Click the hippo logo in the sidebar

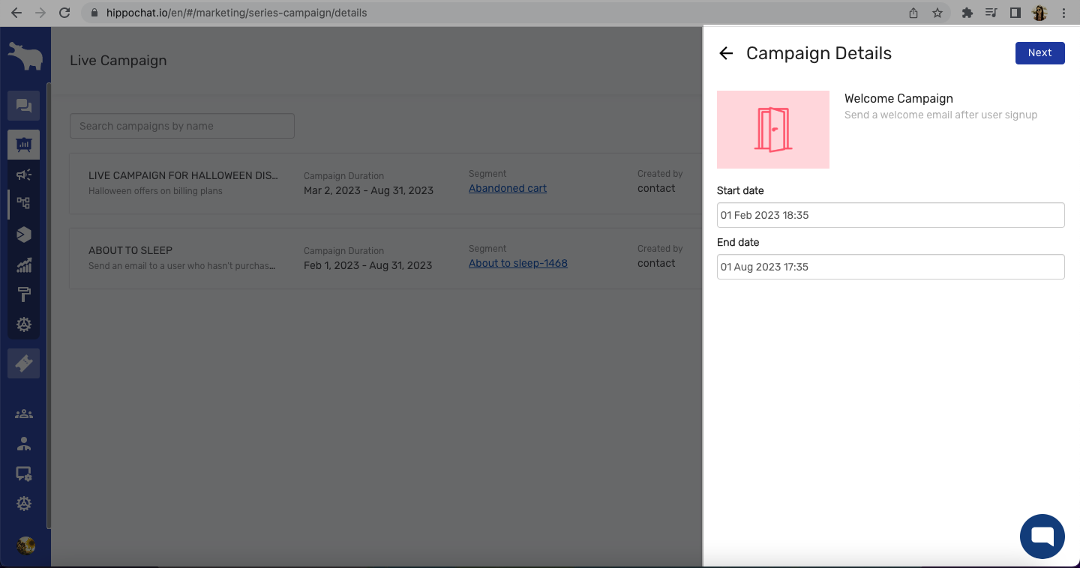point(25,56)
